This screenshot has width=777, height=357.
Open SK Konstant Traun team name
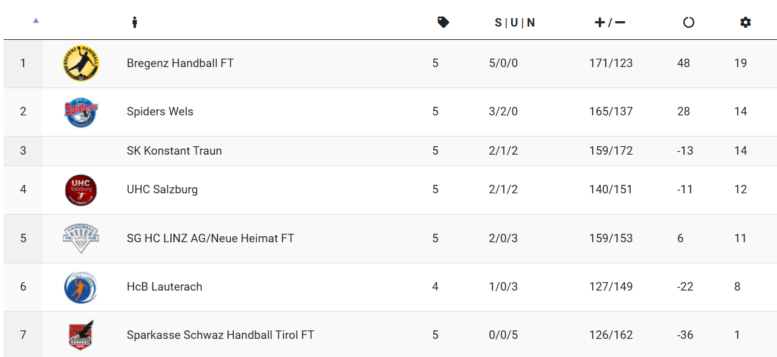(x=174, y=150)
